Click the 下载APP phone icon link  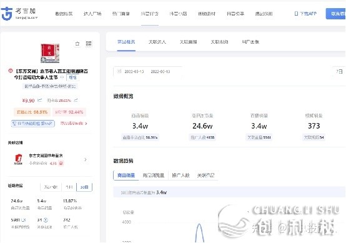click(x=305, y=14)
